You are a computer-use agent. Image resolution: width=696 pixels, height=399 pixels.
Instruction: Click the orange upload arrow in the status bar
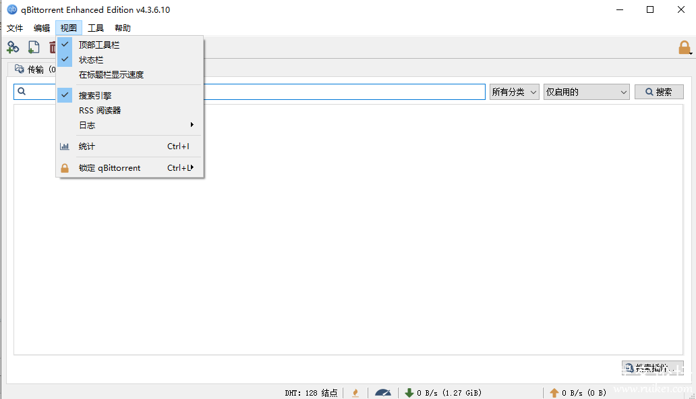pyautogui.click(x=554, y=393)
